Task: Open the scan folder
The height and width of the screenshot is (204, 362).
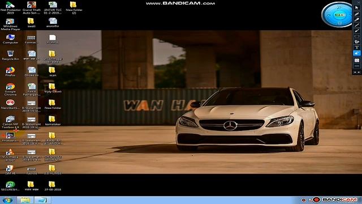Action: [53, 72]
